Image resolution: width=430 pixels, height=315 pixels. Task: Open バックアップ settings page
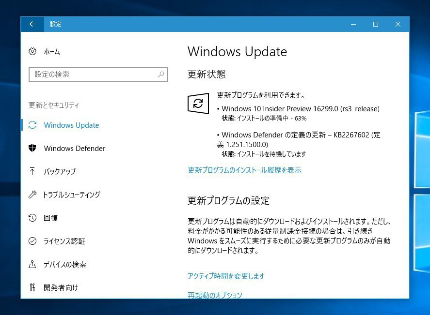(60, 171)
